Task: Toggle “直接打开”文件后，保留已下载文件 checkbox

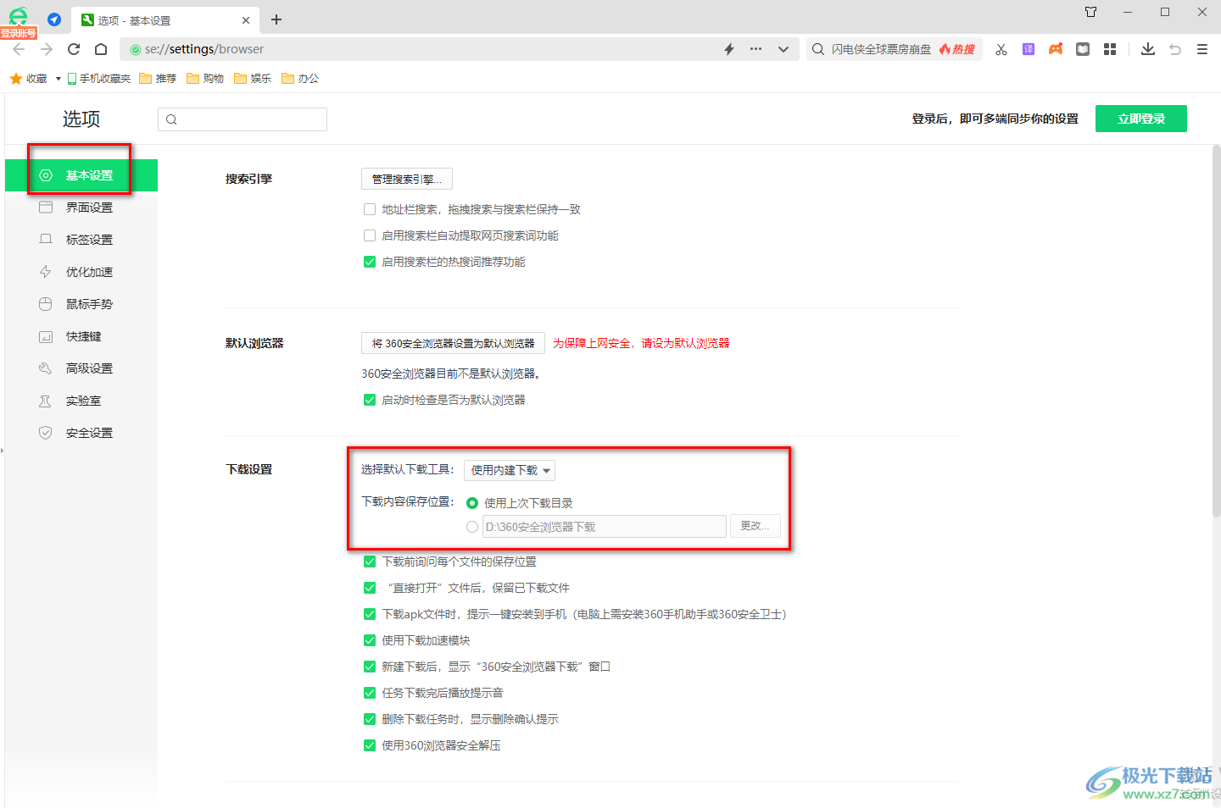Action: [370, 588]
